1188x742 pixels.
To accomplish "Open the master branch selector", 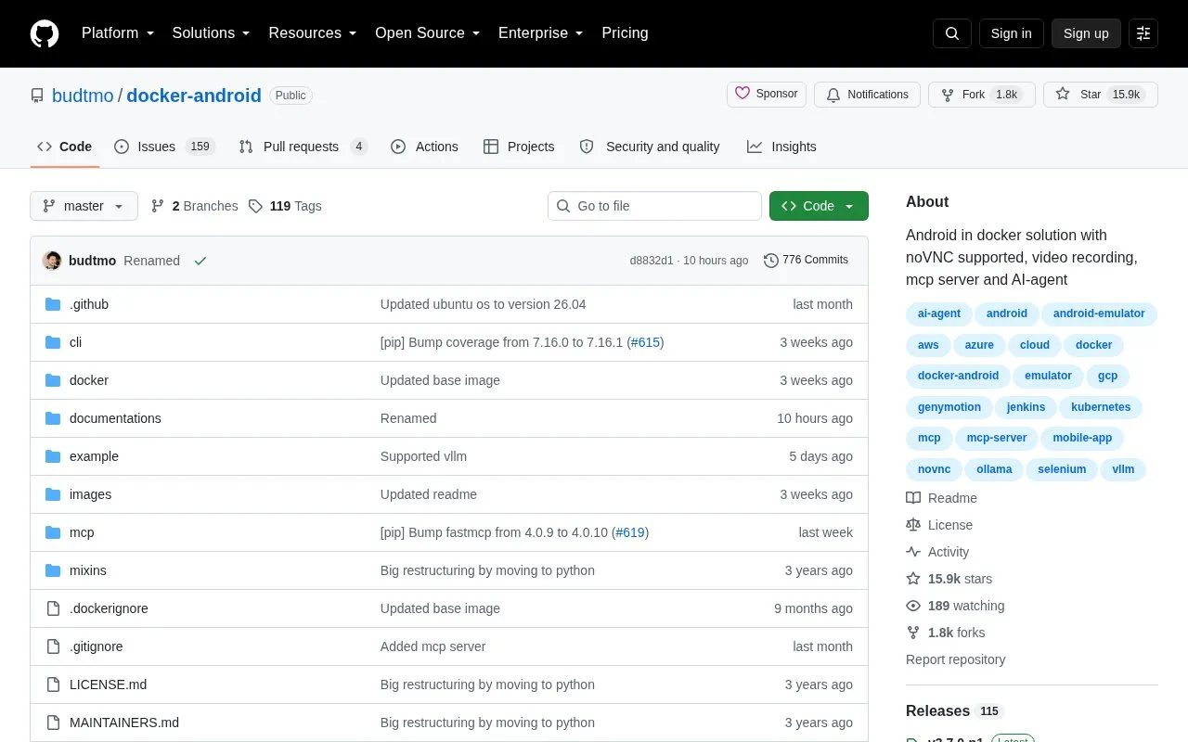I will pos(84,206).
